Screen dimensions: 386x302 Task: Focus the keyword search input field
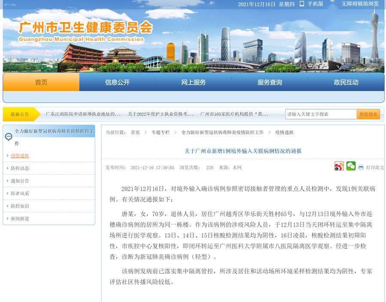pyautogui.click(x=321, y=114)
